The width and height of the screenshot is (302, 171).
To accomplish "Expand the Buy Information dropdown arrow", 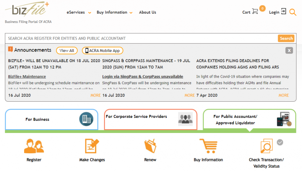I will [131, 13].
